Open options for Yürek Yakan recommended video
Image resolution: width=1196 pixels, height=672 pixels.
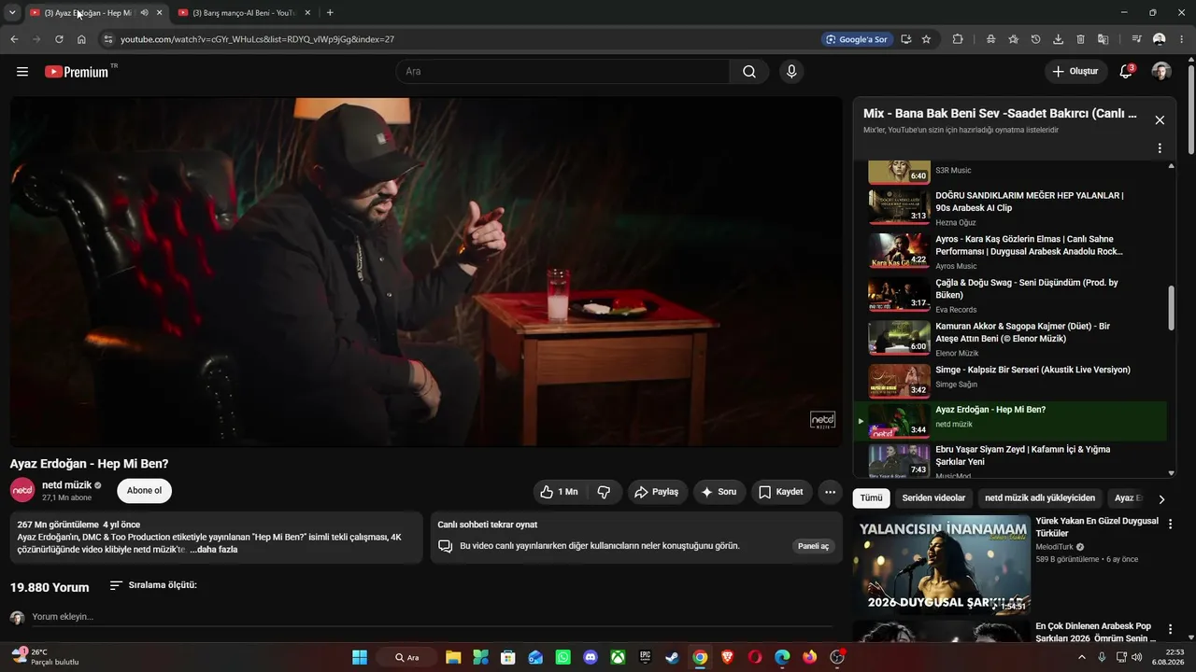1170,524
